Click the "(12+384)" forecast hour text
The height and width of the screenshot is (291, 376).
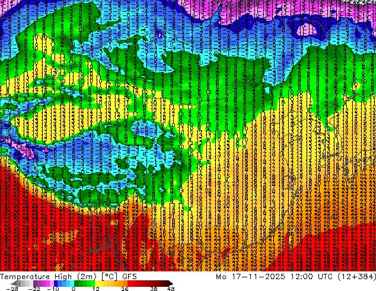point(357,277)
